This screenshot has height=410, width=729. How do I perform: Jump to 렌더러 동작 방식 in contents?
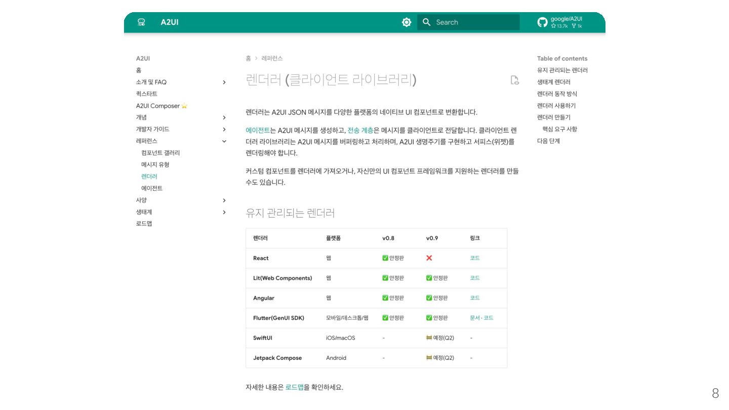point(557,94)
